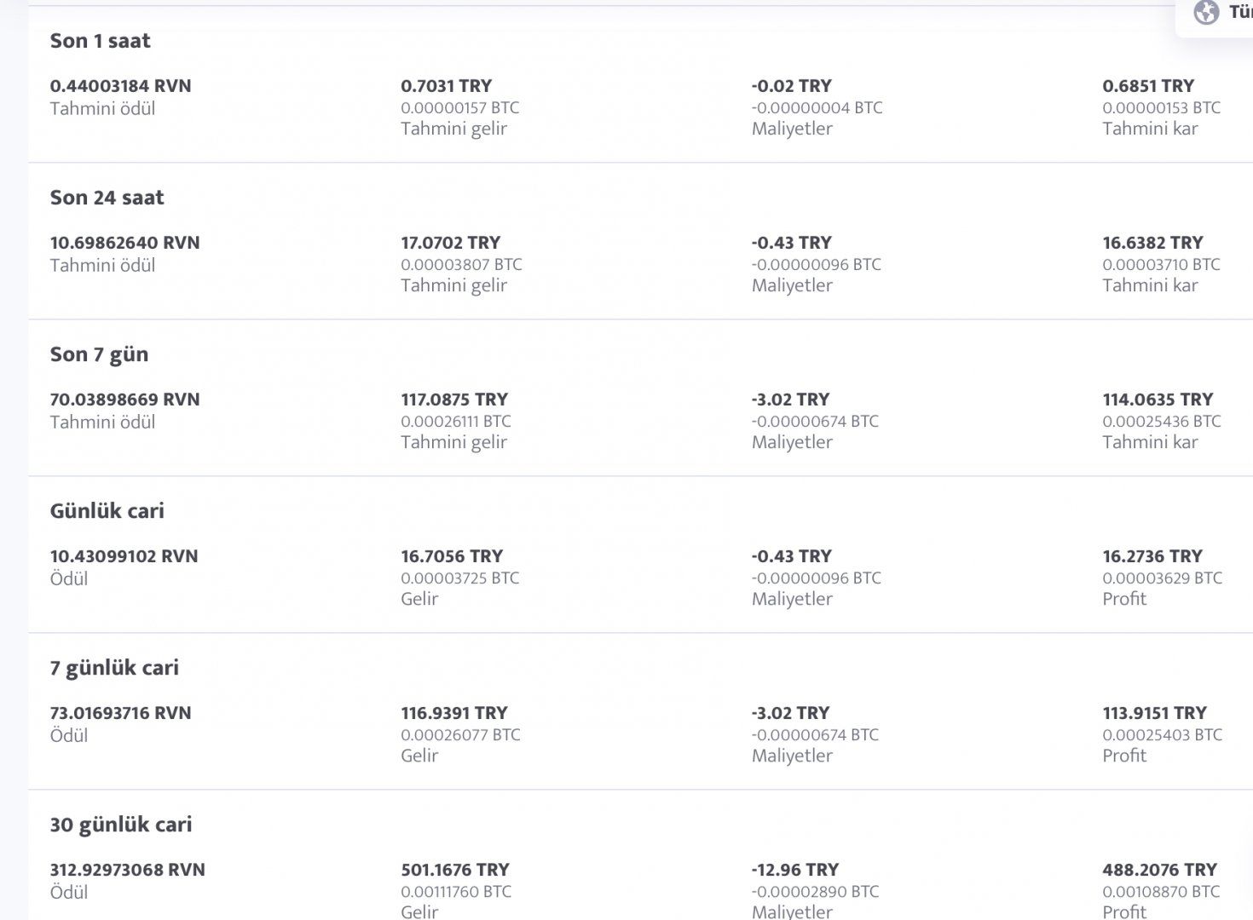Click the 0.44003184 RVN reward value
Screen dimensions: 1253x920
coord(120,86)
